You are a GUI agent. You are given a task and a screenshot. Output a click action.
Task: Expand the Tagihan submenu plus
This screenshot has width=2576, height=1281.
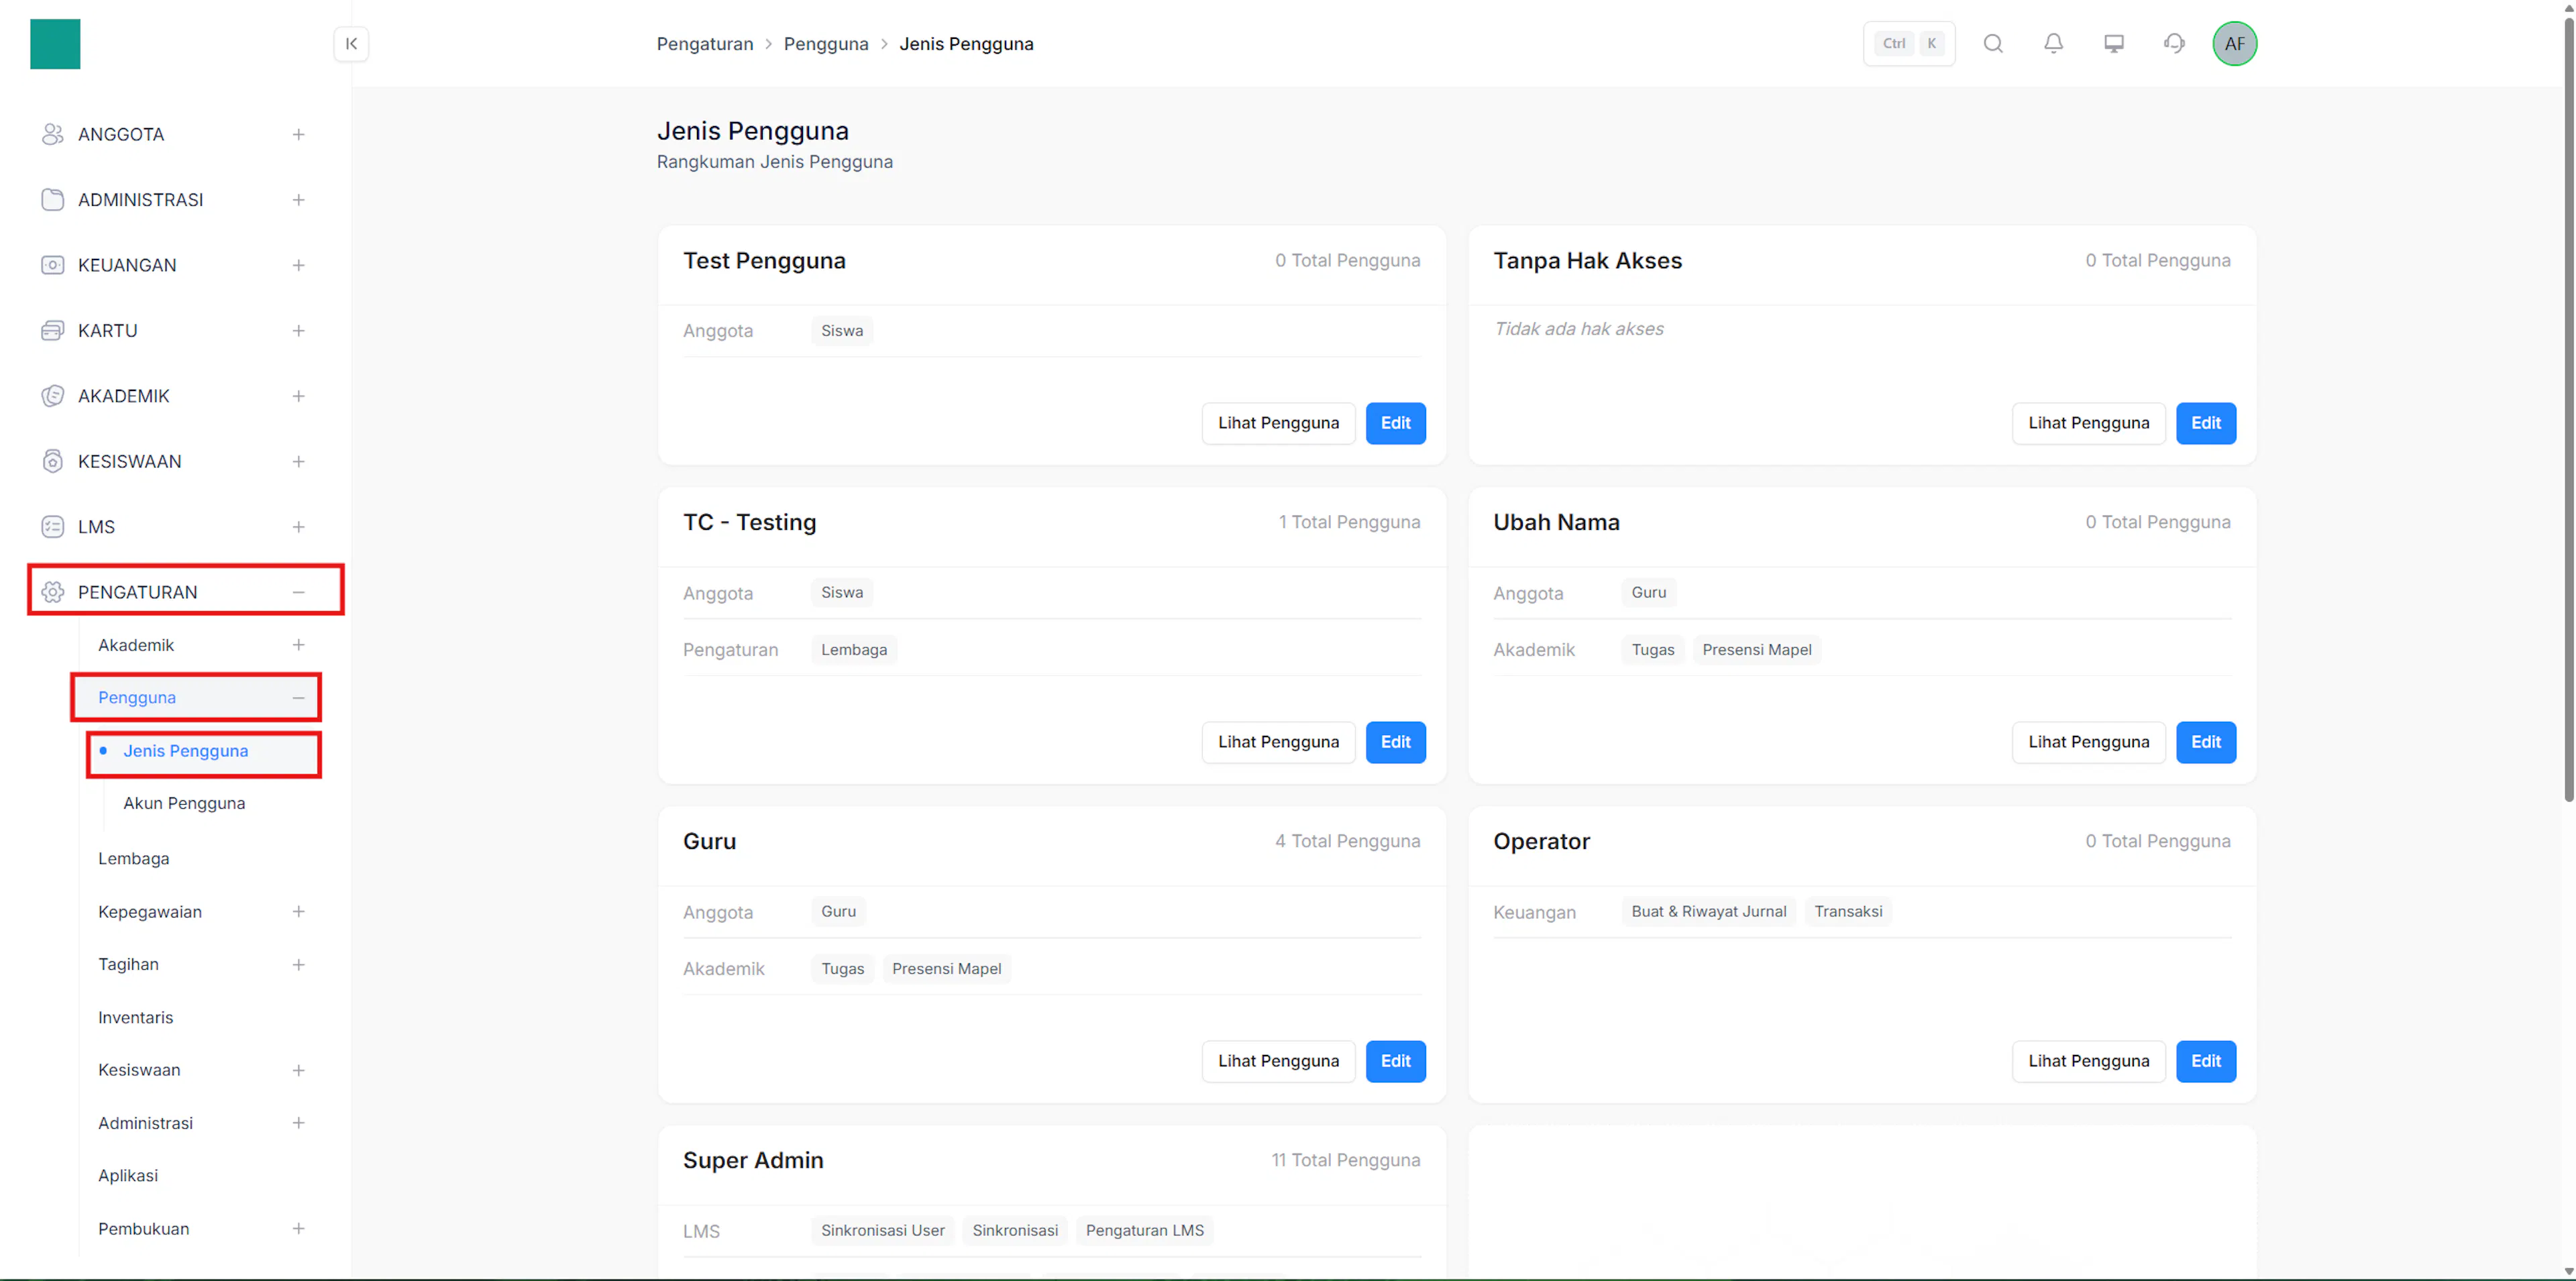(x=298, y=965)
